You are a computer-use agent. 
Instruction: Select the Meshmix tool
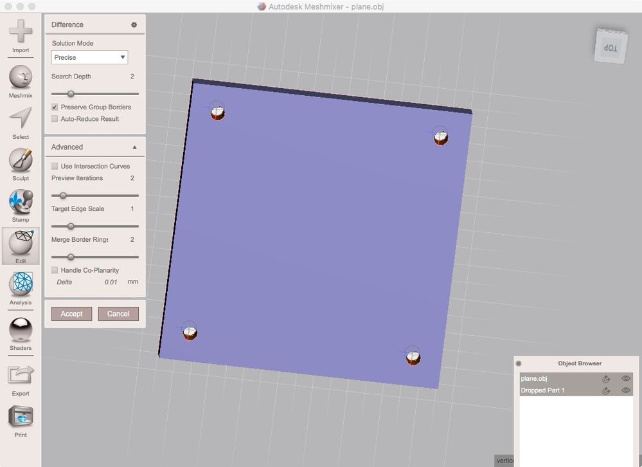[21, 81]
